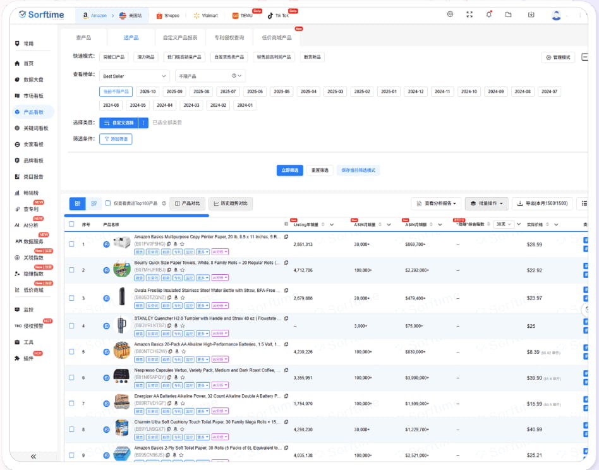Image resolution: width=599 pixels, height=470 pixels.
Task: Toggle the select-all checkbox in the table header
Action: pos(71,224)
